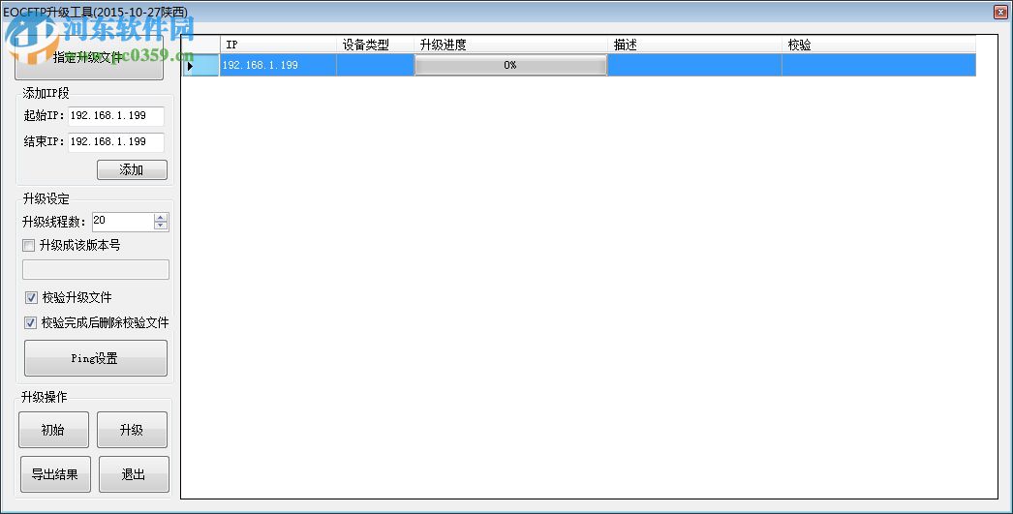Select the 192.168.1.199 table cell

tap(278, 65)
